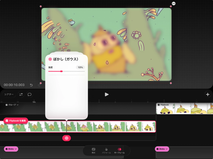
Task: Toggle the Flipbook track checkbox
Action: [159, 105]
